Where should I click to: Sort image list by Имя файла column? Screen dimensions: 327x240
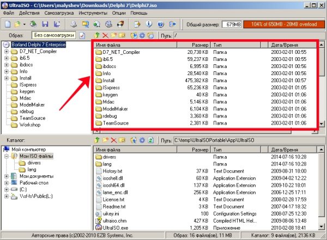click(135, 45)
